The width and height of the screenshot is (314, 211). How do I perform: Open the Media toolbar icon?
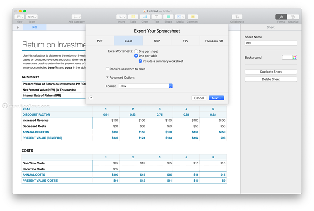(180, 17)
